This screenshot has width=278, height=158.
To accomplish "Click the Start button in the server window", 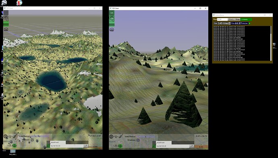I will (231, 19).
